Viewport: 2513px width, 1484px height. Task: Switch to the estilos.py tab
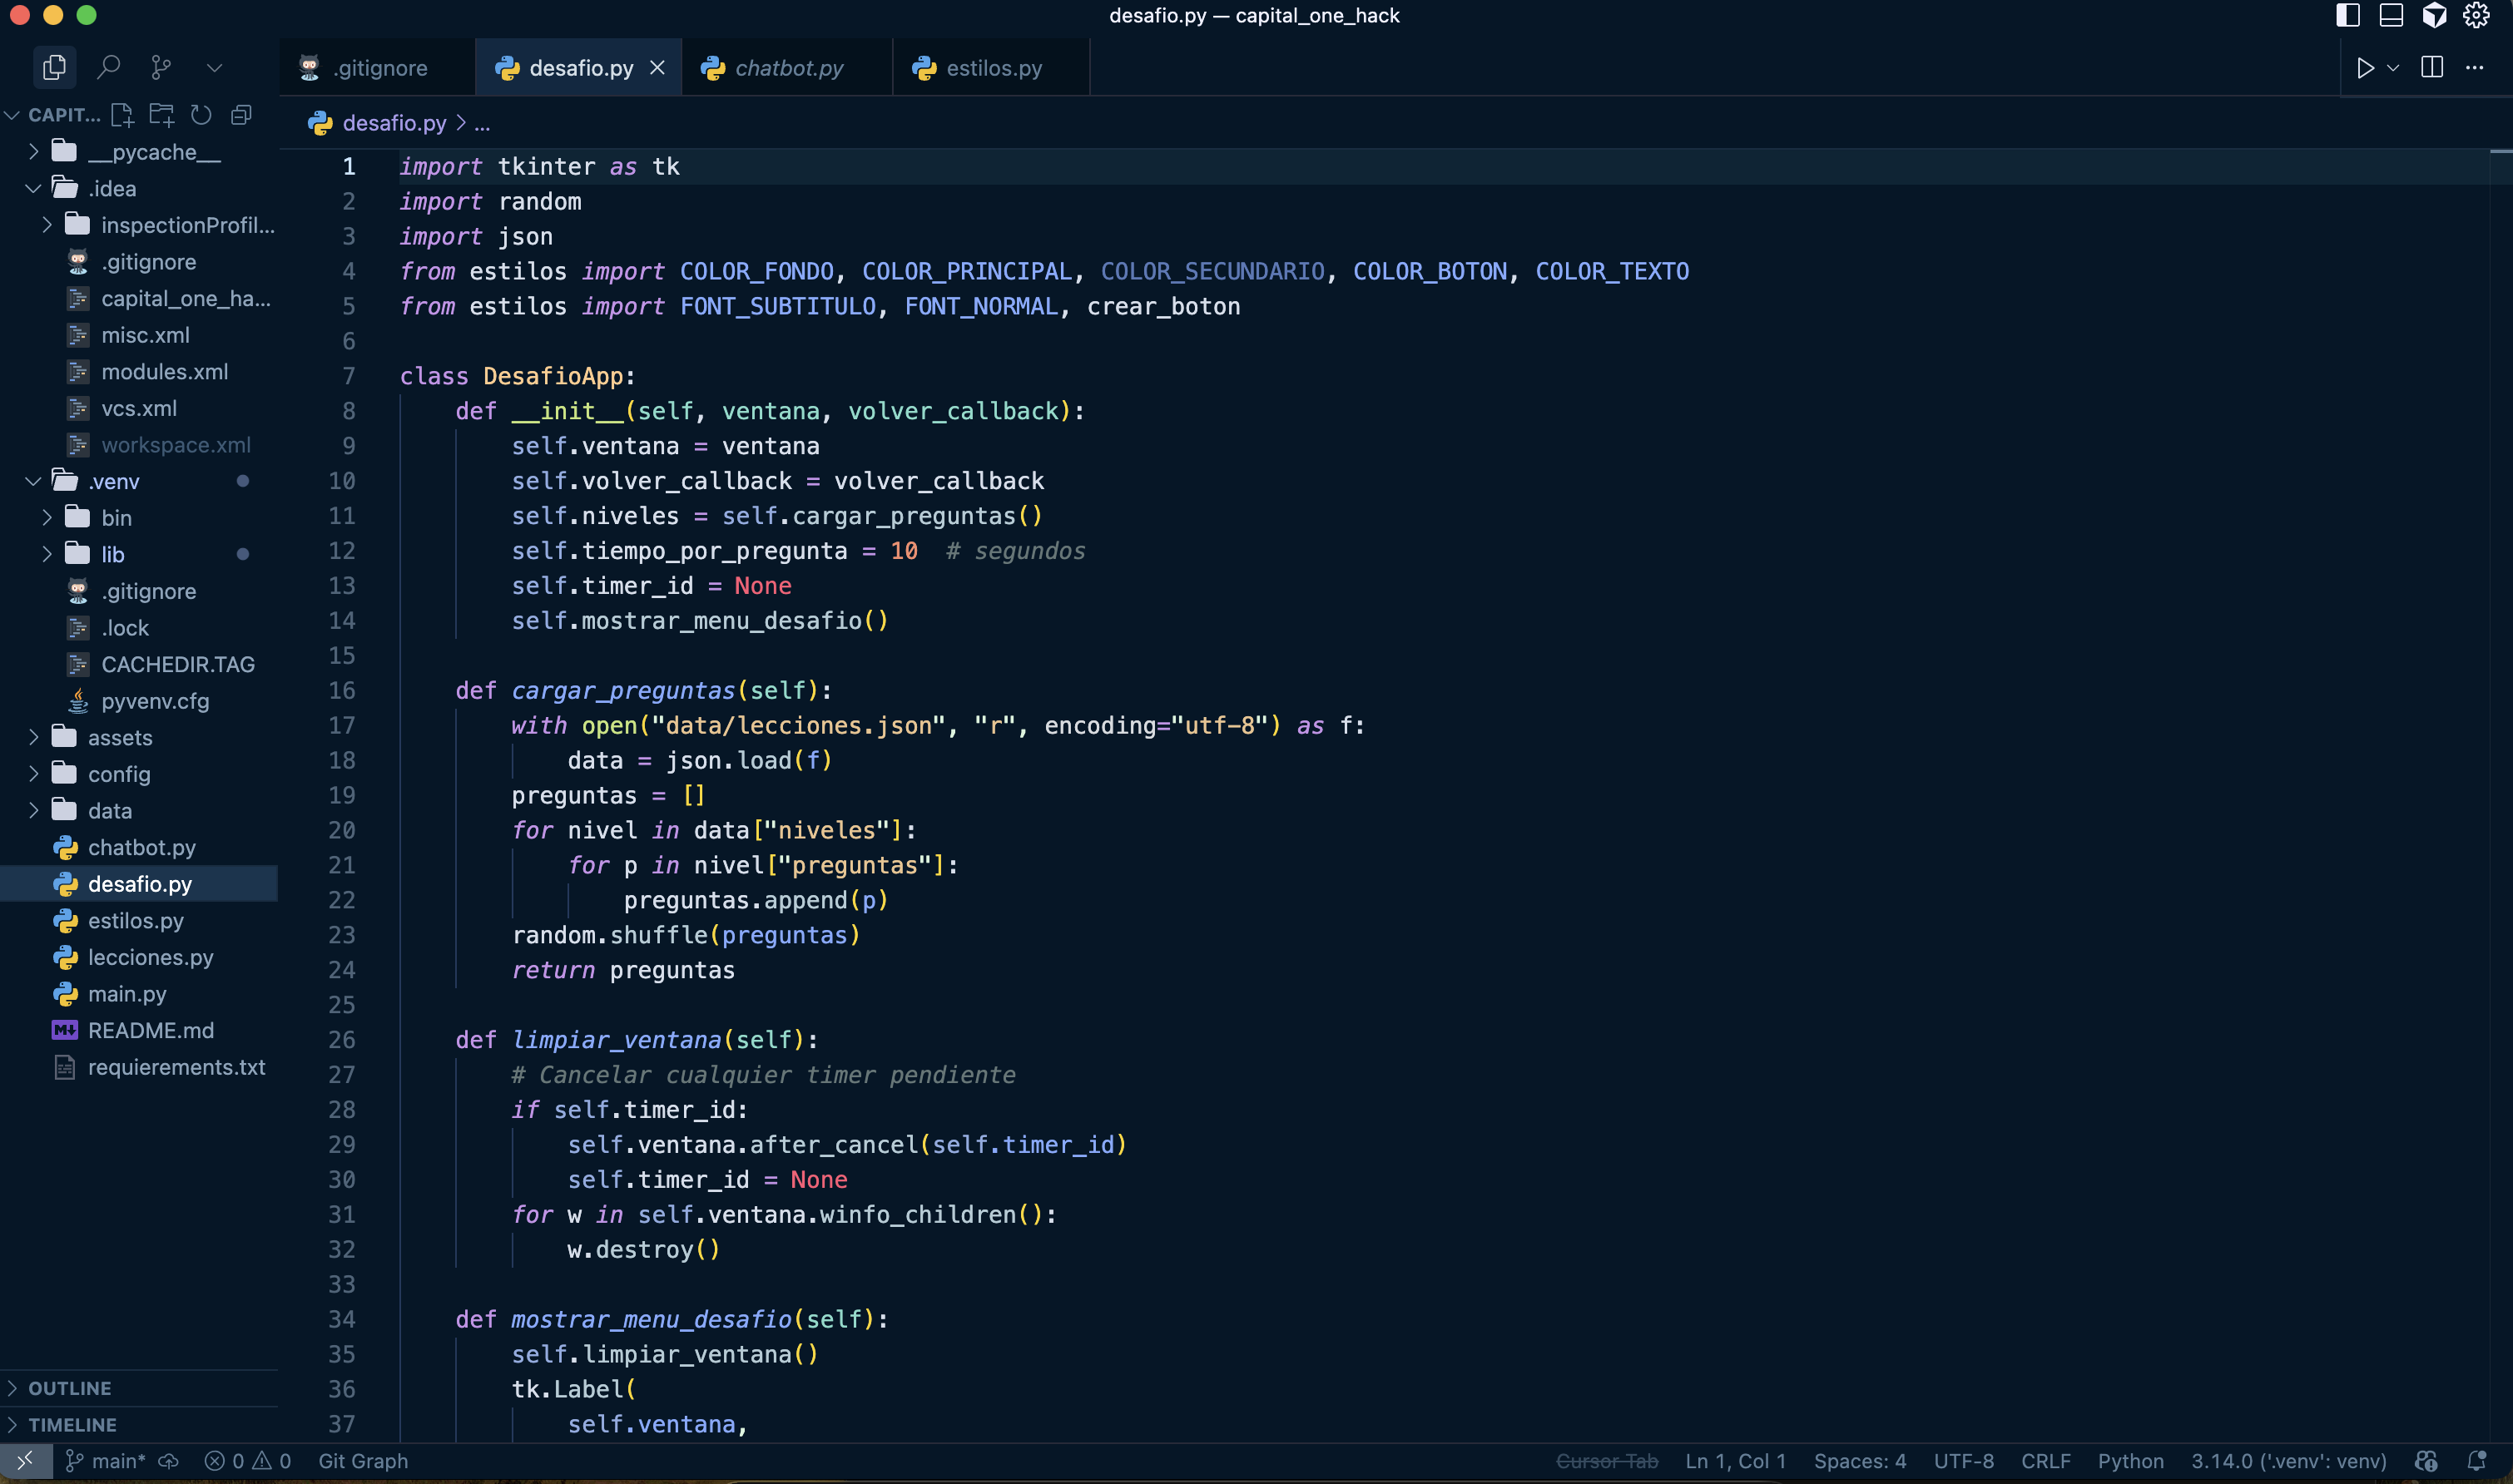(993, 68)
